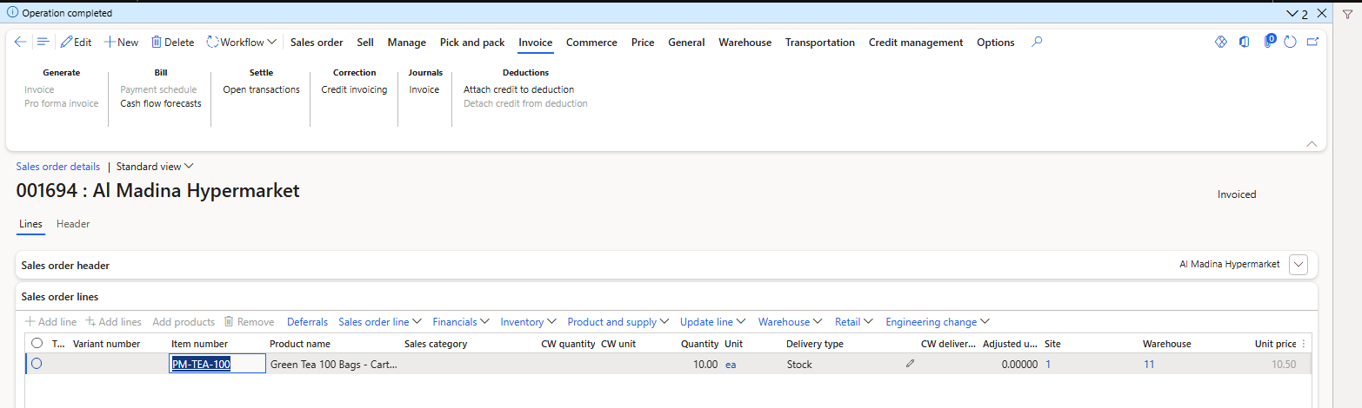Click the Deferrals button
This screenshot has height=408, width=1362.
pos(307,322)
